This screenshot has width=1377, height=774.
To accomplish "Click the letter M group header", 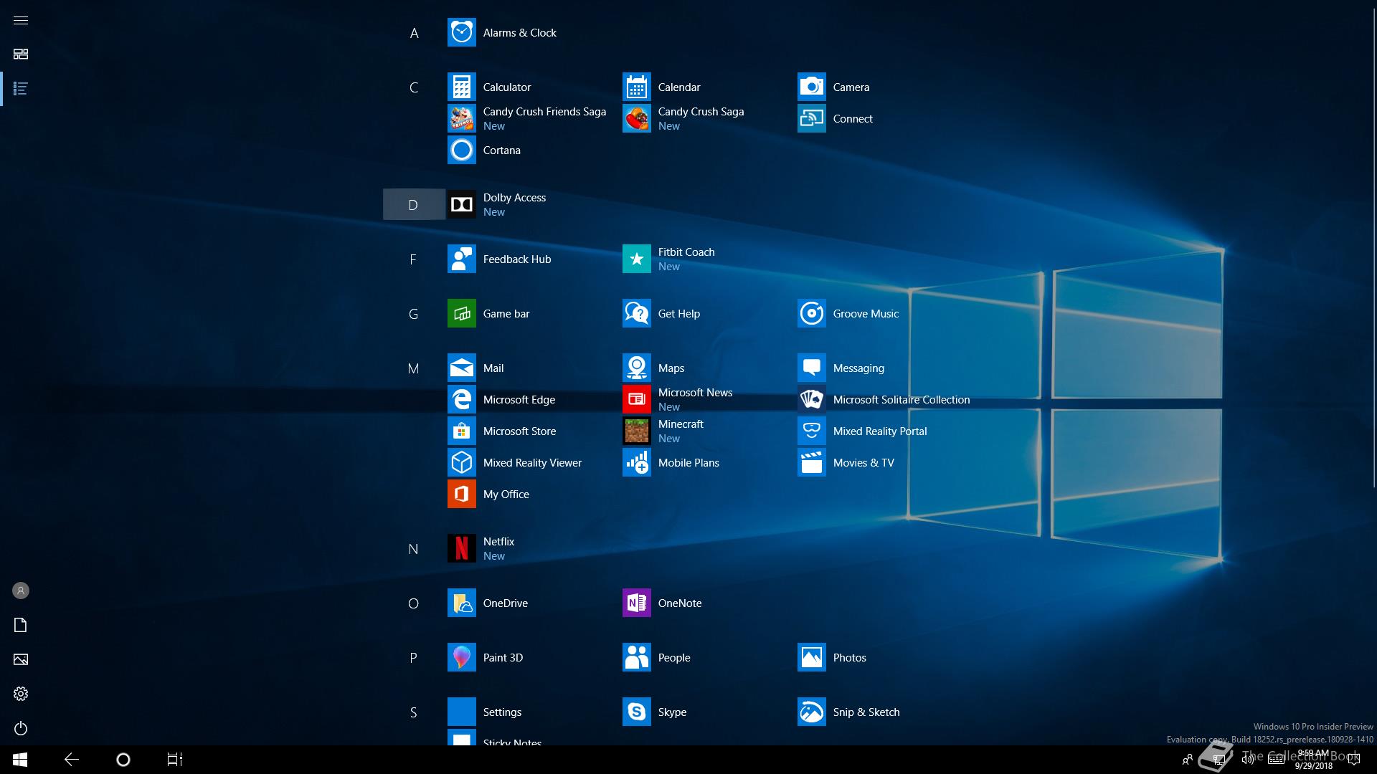I will coord(413,368).
